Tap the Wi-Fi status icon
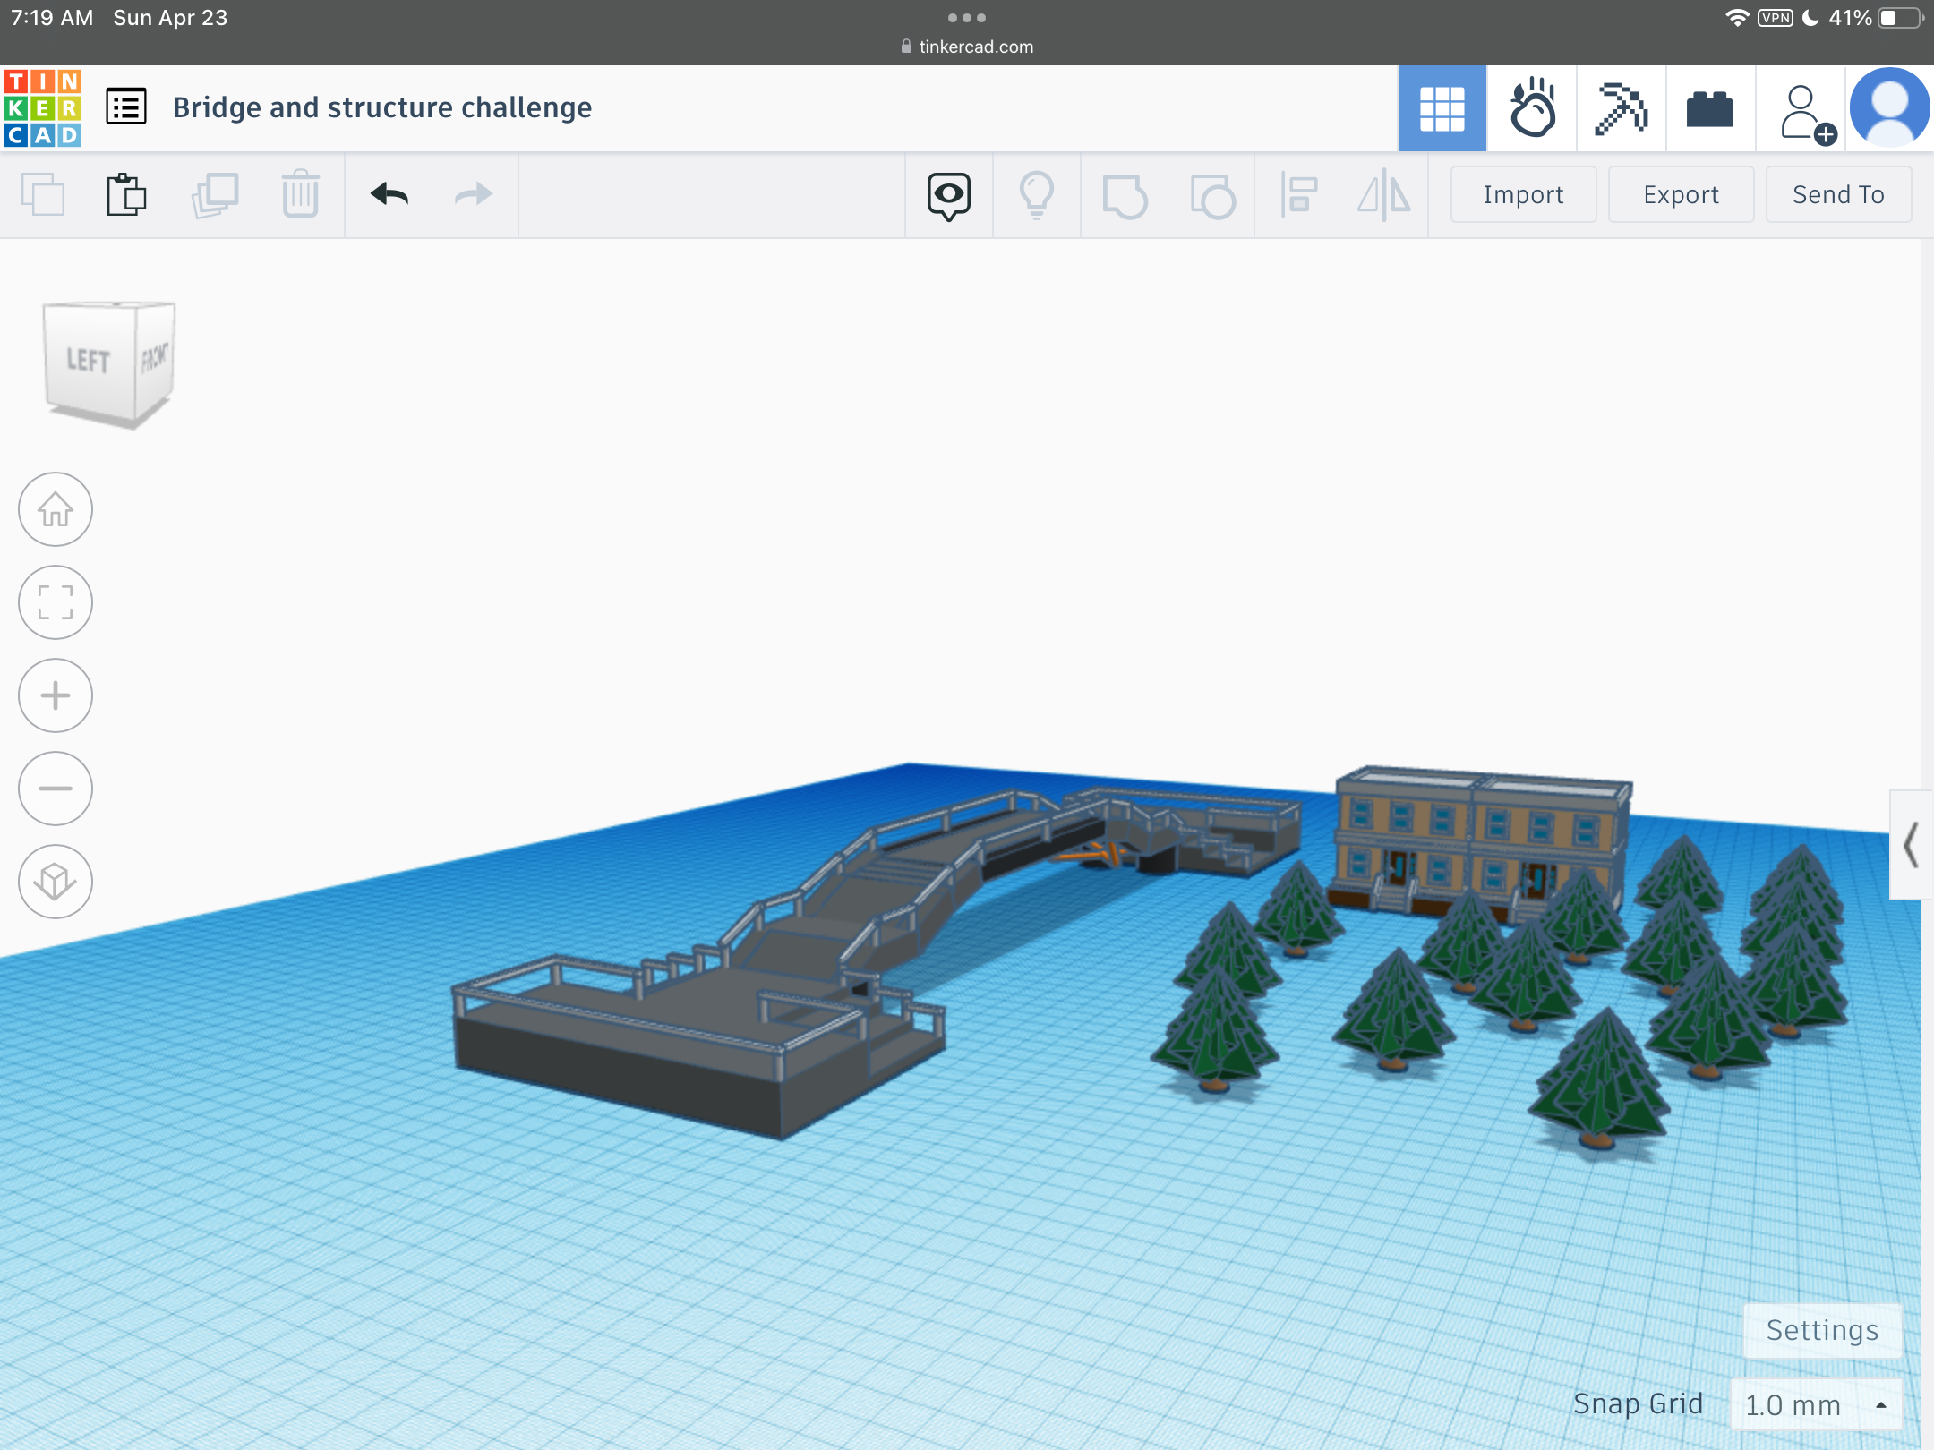The width and height of the screenshot is (1934, 1450). 1737,18
